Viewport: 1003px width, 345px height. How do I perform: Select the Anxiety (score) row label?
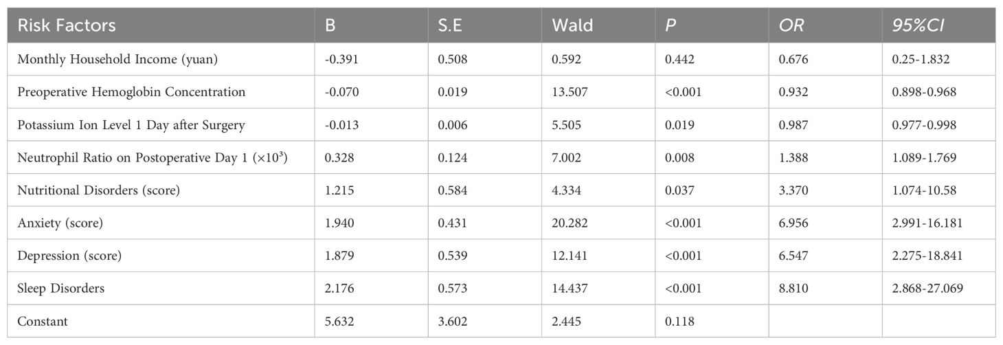[65, 223]
